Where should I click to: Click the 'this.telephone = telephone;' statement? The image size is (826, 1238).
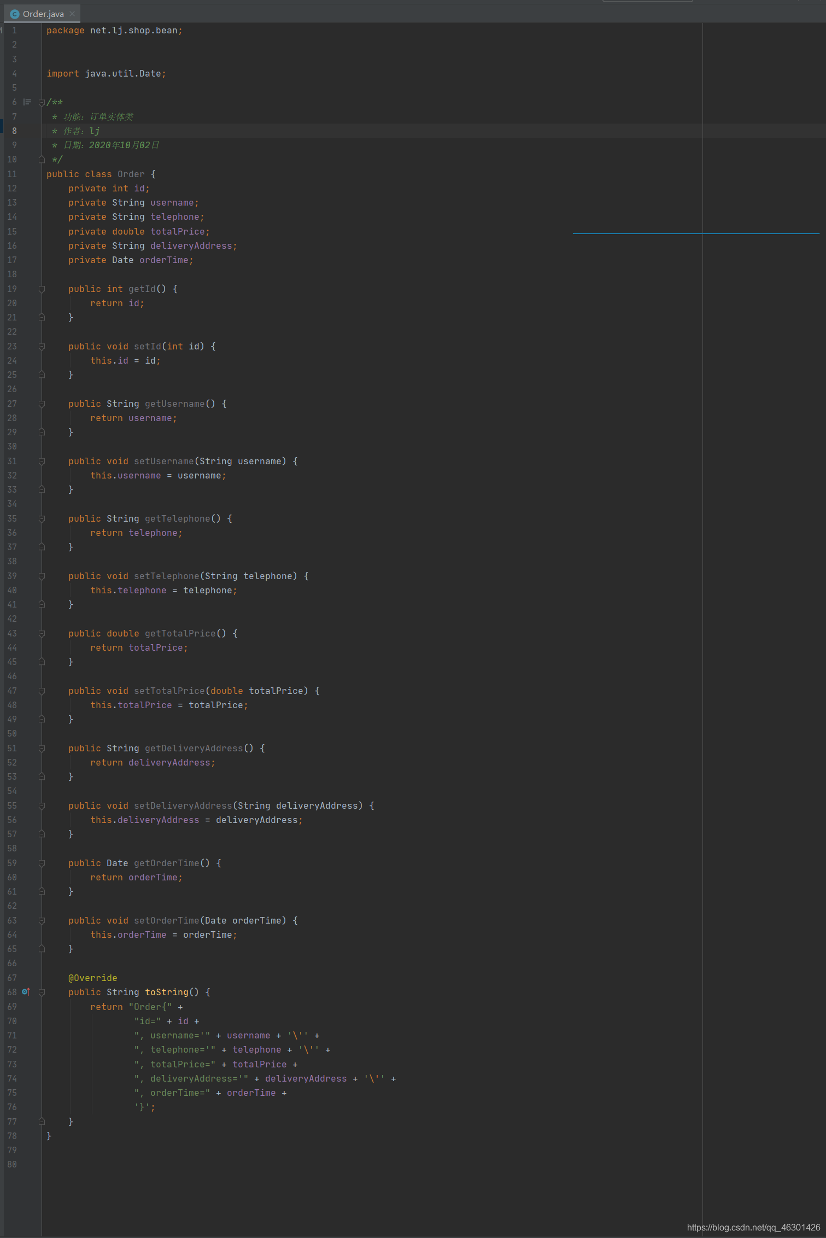pyautogui.click(x=163, y=590)
